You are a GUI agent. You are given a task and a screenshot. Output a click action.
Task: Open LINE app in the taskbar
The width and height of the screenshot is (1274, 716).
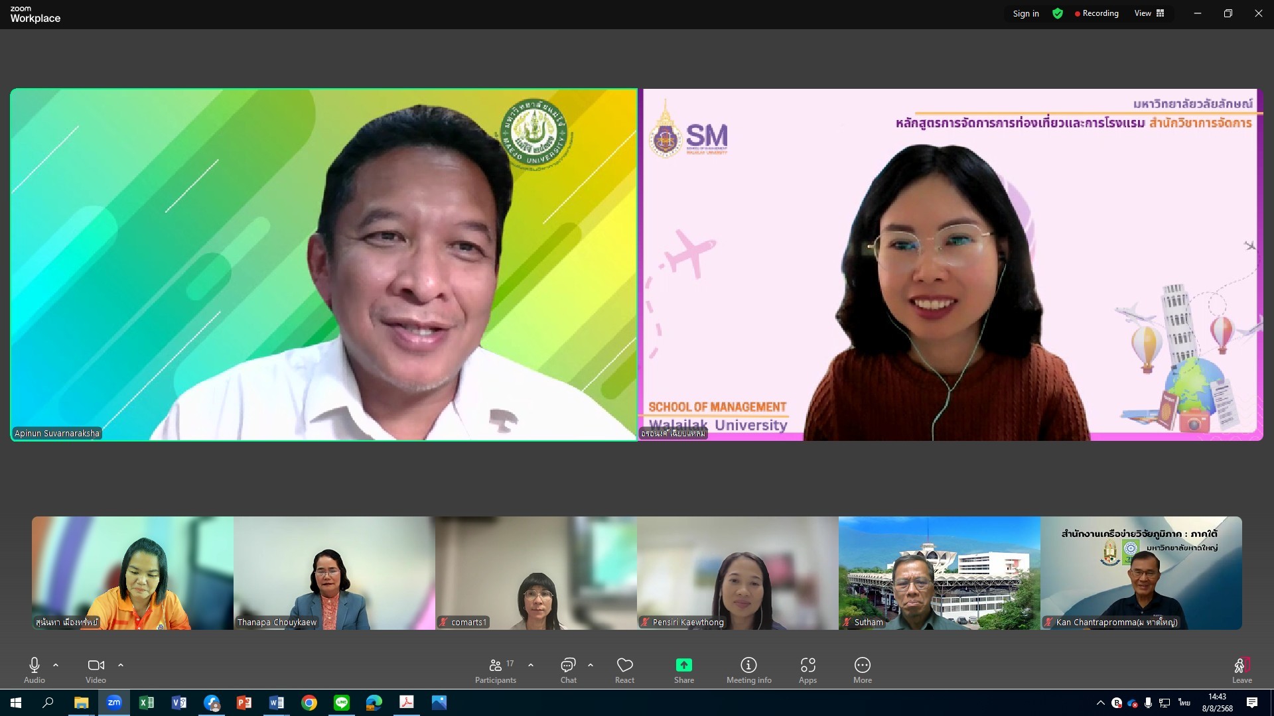342,703
